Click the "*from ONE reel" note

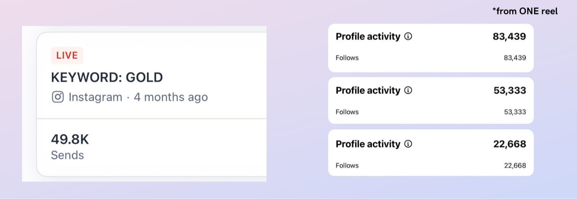pos(525,11)
